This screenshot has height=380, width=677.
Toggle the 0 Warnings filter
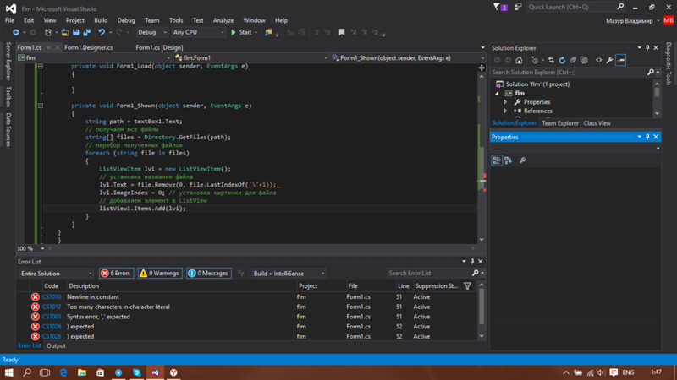159,274
